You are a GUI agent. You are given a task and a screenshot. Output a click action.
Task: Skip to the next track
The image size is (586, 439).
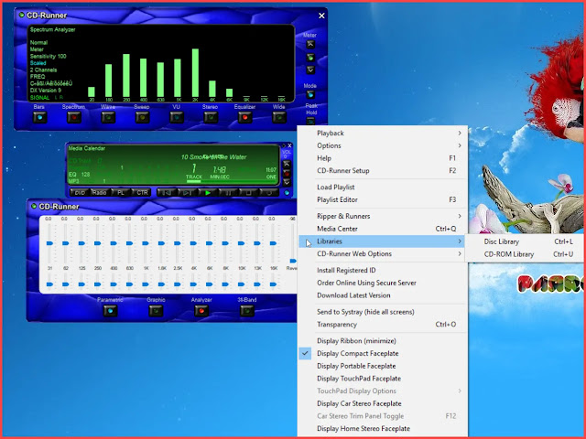(x=186, y=193)
